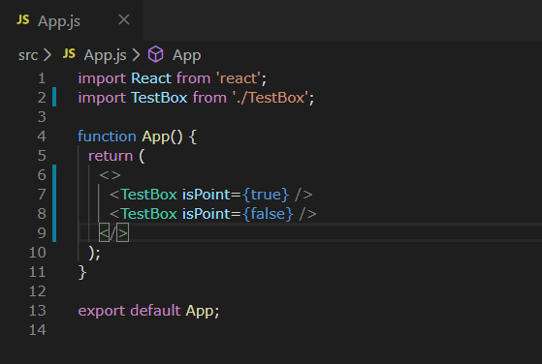Click line number 13 in the gutter

pos(38,311)
